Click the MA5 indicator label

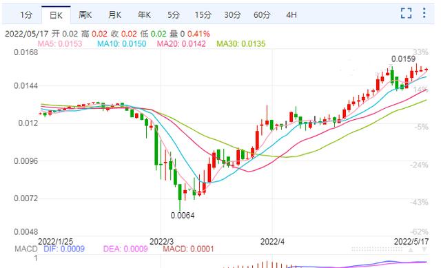[60, 44]
